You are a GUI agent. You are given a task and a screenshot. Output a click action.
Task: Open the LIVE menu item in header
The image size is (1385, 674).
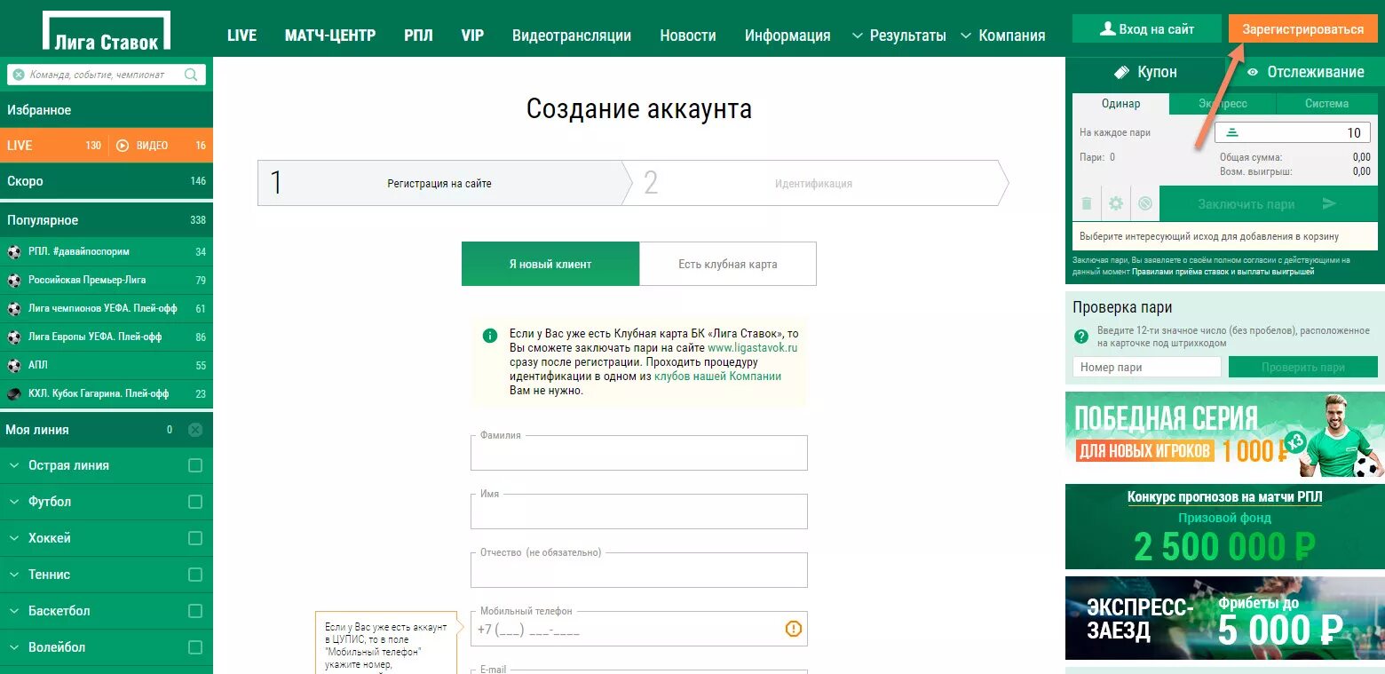(241, 36)
